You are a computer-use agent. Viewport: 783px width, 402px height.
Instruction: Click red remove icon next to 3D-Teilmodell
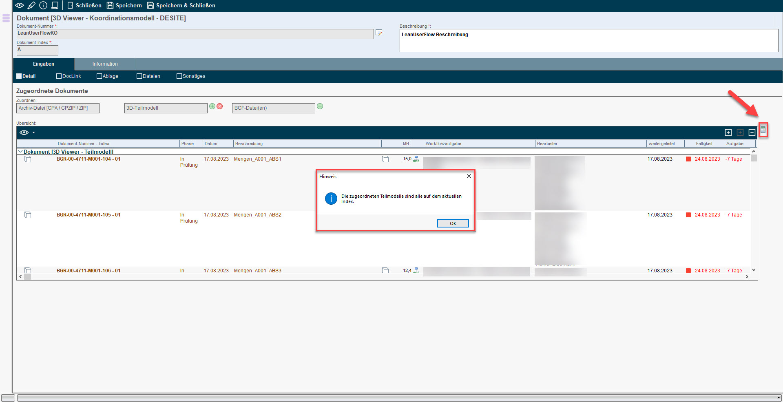(220, 106)
